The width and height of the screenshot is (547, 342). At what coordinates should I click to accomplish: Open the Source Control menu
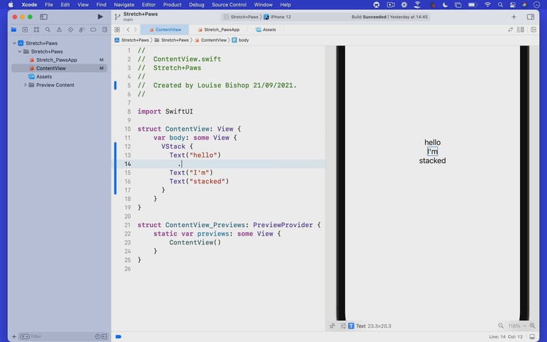coord(229,5)
